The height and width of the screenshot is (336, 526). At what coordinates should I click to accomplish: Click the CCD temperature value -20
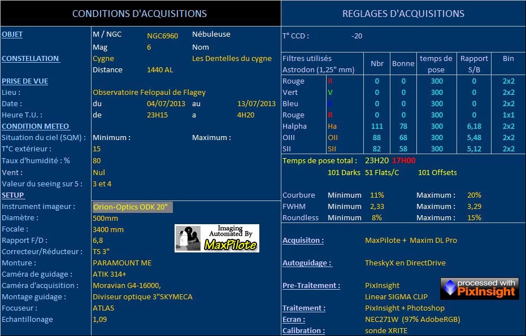[x=357, y=36]
